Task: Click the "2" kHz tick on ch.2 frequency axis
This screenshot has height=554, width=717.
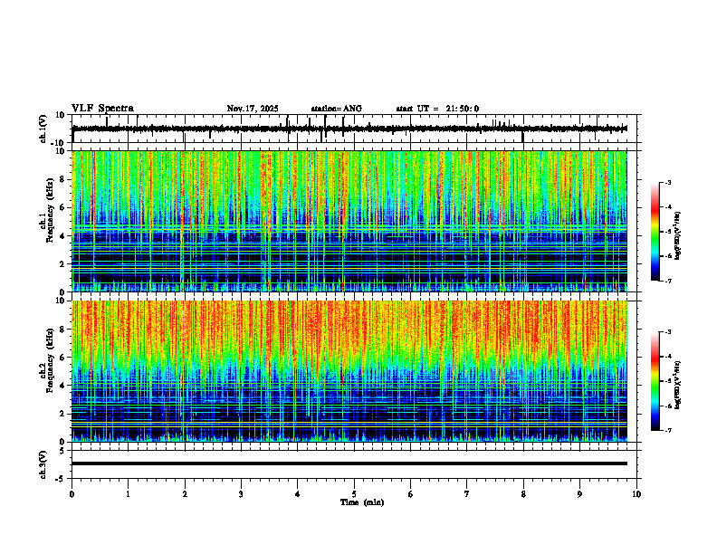Action: pyautogui.click(x=62, y=414)
